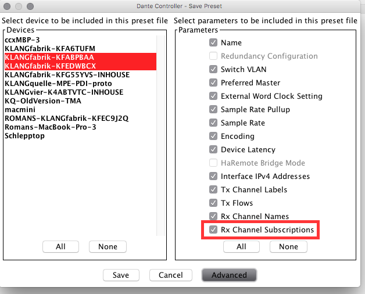
Task: Click the Devices list vertical scrollbar
Action: pos(161,136)
